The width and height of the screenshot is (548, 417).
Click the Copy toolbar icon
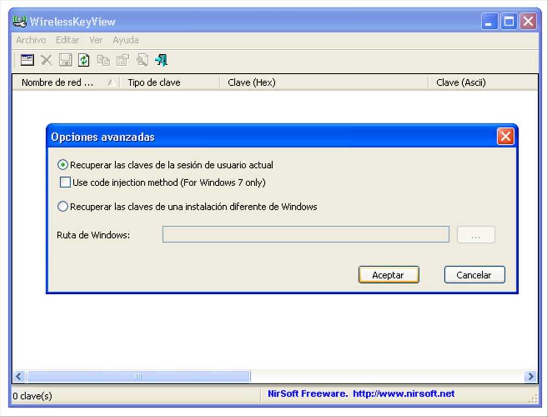[103, 60]
